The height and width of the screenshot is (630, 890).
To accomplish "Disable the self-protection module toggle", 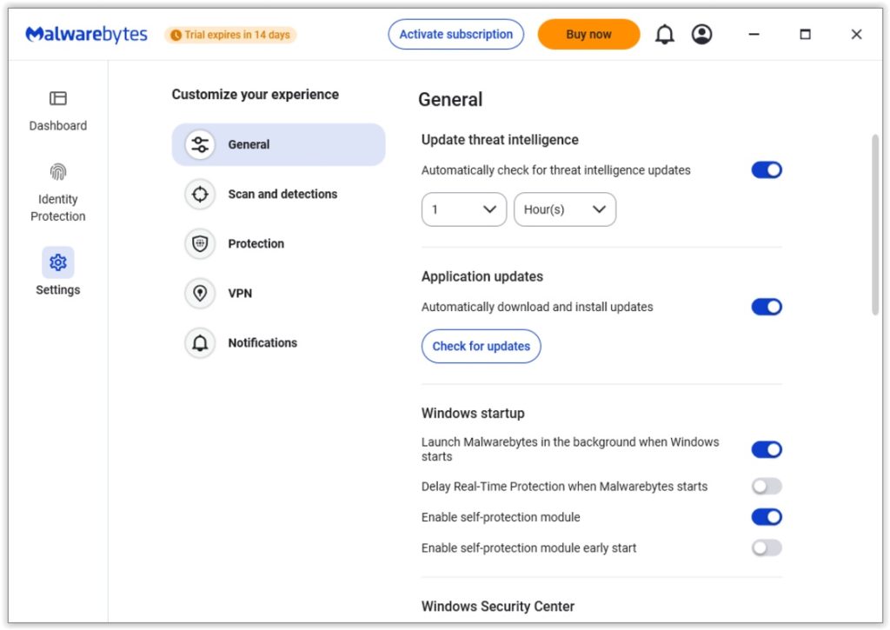I will click(x=767, y=517).
